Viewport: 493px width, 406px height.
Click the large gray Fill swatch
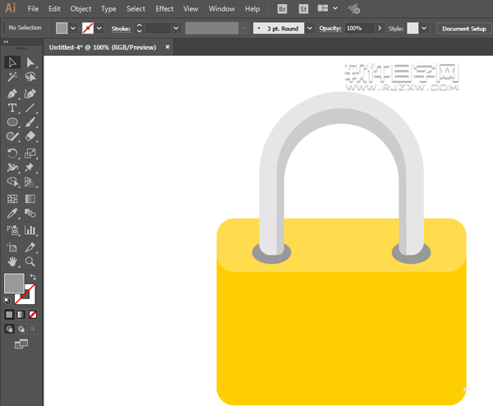(x=14, y=283)
